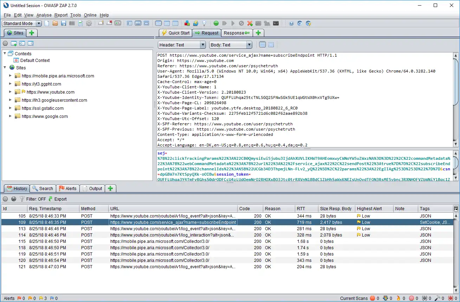Collapse the Contexts tree node
This screenshot has width=460, height=302.
coord(5,54)
